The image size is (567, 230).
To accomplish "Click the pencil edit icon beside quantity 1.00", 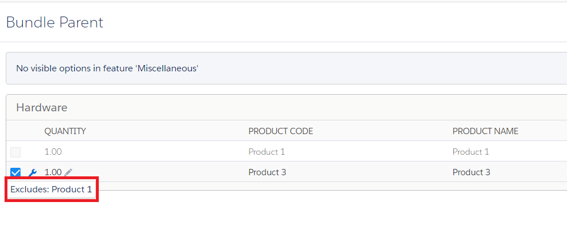I will coord(69,172).
